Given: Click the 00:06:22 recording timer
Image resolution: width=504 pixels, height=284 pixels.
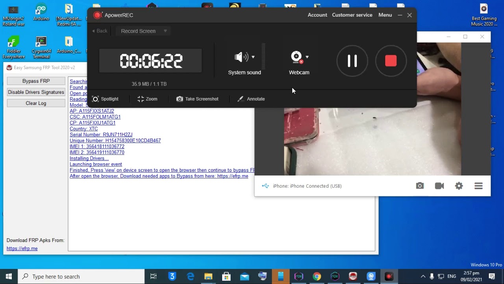Looking at the screenshot, I should click(151, 61).
